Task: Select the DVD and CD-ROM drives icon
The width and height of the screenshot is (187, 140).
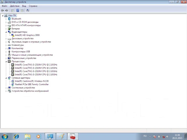Action: pos(9,22)
